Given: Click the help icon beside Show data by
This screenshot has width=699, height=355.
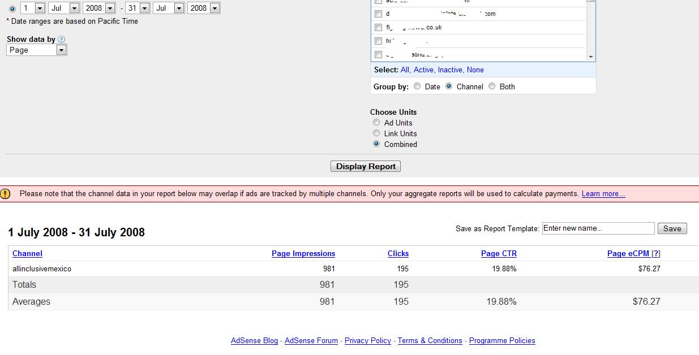Looking at the screenshot, I should point(61,40).
